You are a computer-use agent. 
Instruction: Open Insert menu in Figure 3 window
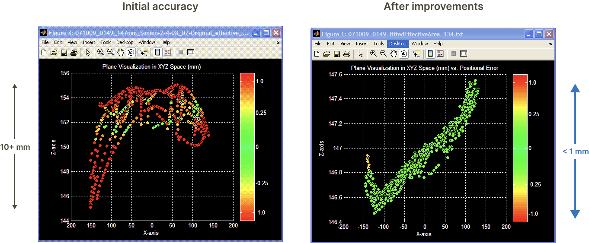pos(89,42)
